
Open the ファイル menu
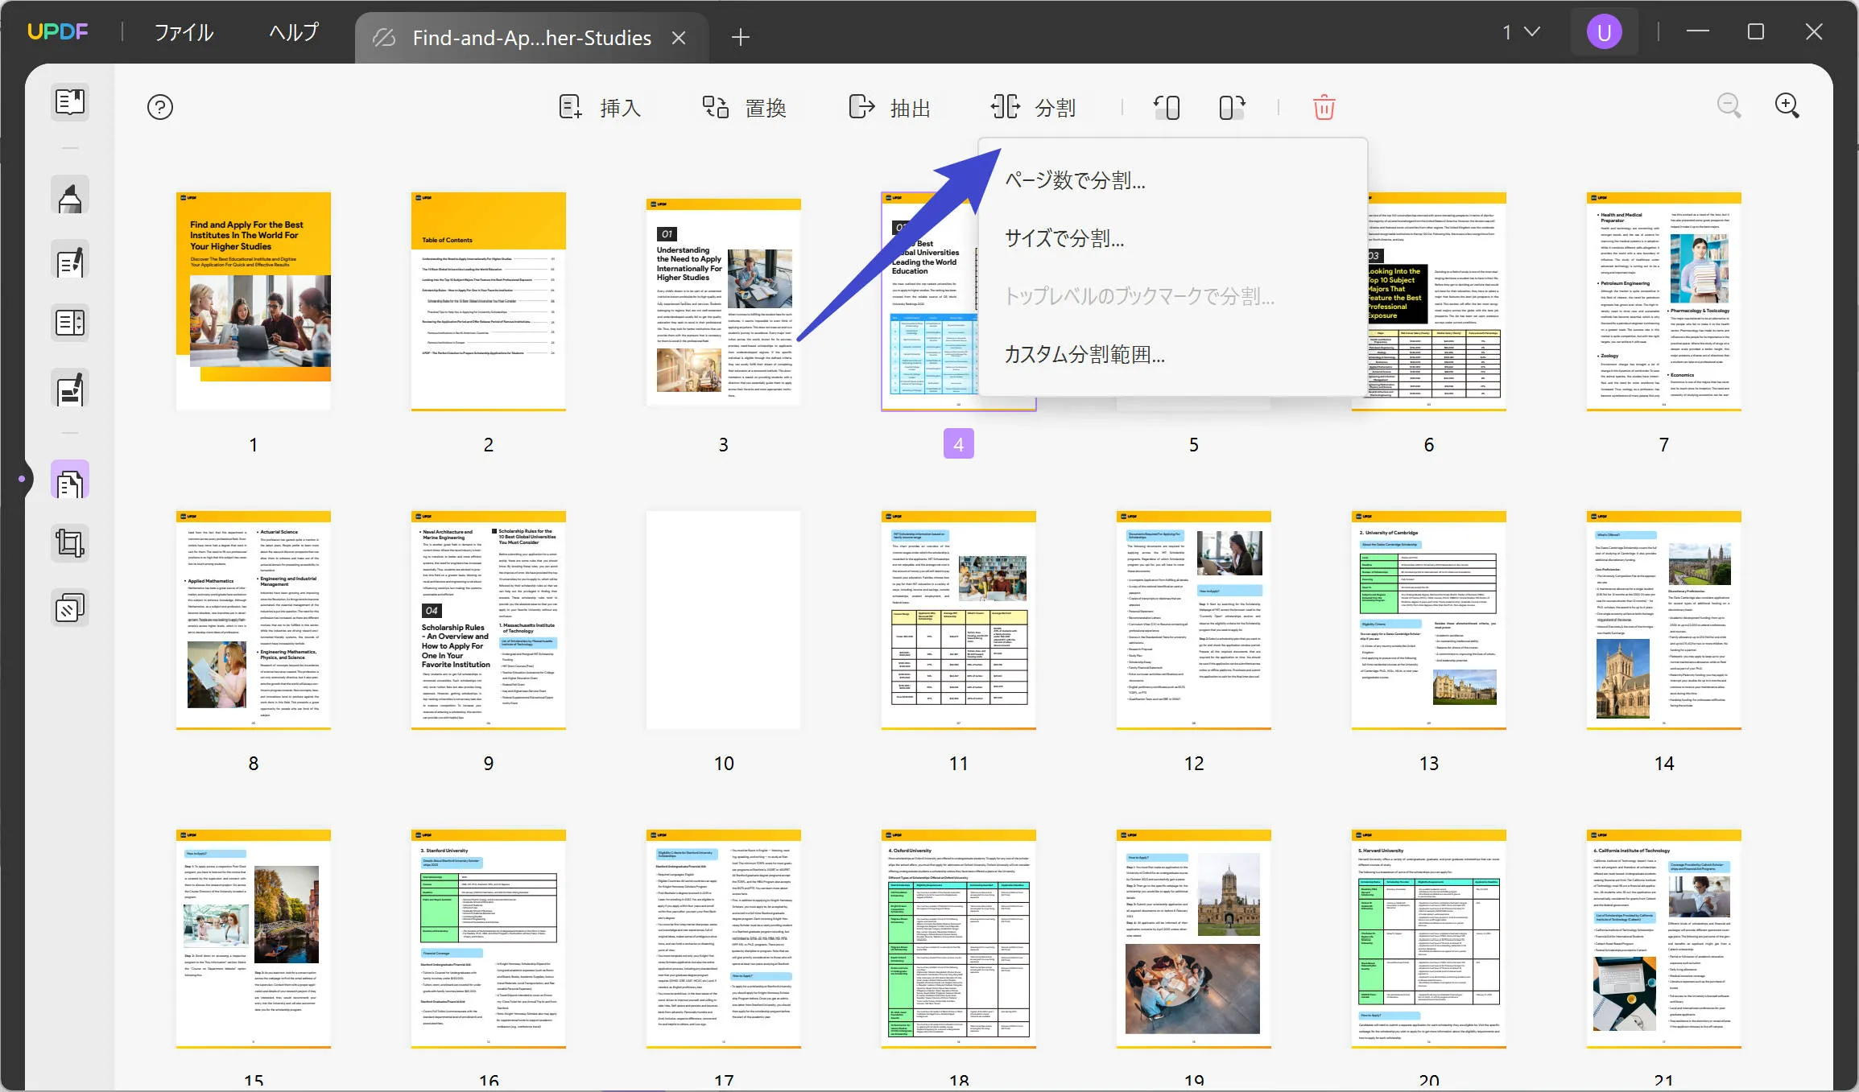[184, 32]
